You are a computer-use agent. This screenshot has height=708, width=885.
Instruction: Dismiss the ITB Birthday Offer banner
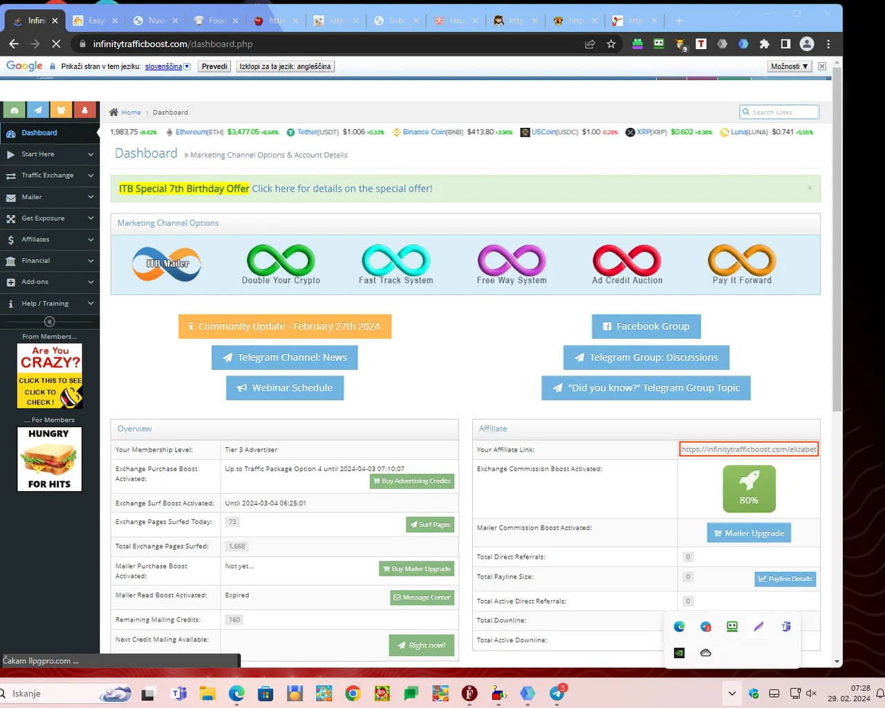click(x=810, y=187)
